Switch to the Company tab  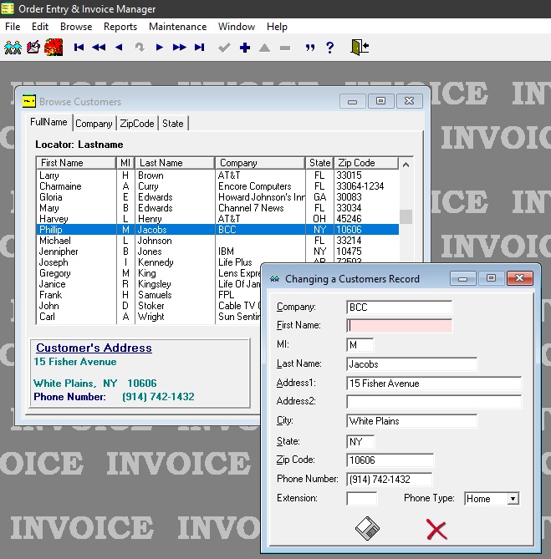94,124
